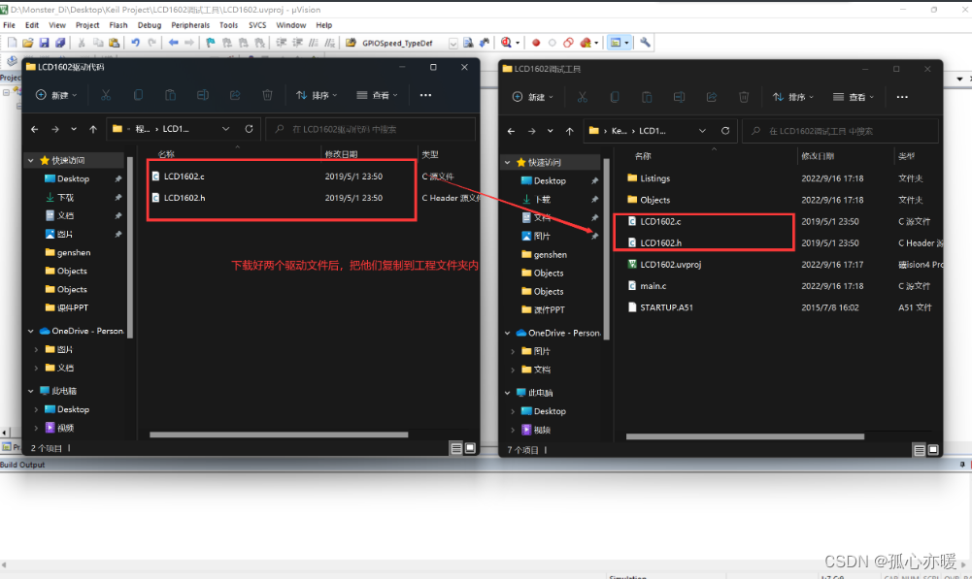The image size is (972, 579).
Task: Click 新建 button in LCD1602驱动代码 window
Action: (56, 95)
